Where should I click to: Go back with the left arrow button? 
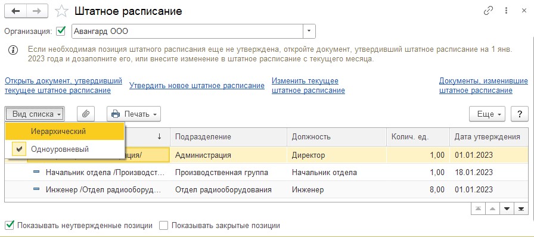(15, 11)
